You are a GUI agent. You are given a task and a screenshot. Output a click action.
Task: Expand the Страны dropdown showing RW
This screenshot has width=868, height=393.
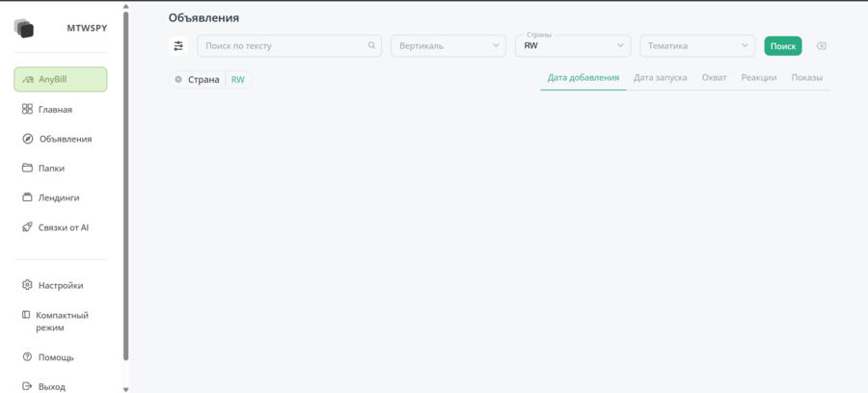(573, 46)
